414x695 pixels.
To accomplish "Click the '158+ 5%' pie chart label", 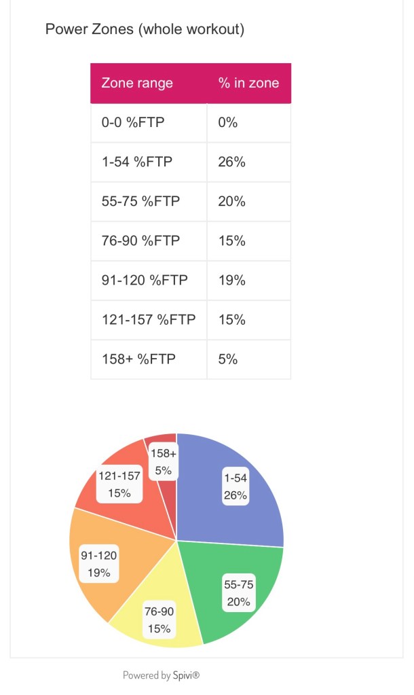I will point(164,461).
